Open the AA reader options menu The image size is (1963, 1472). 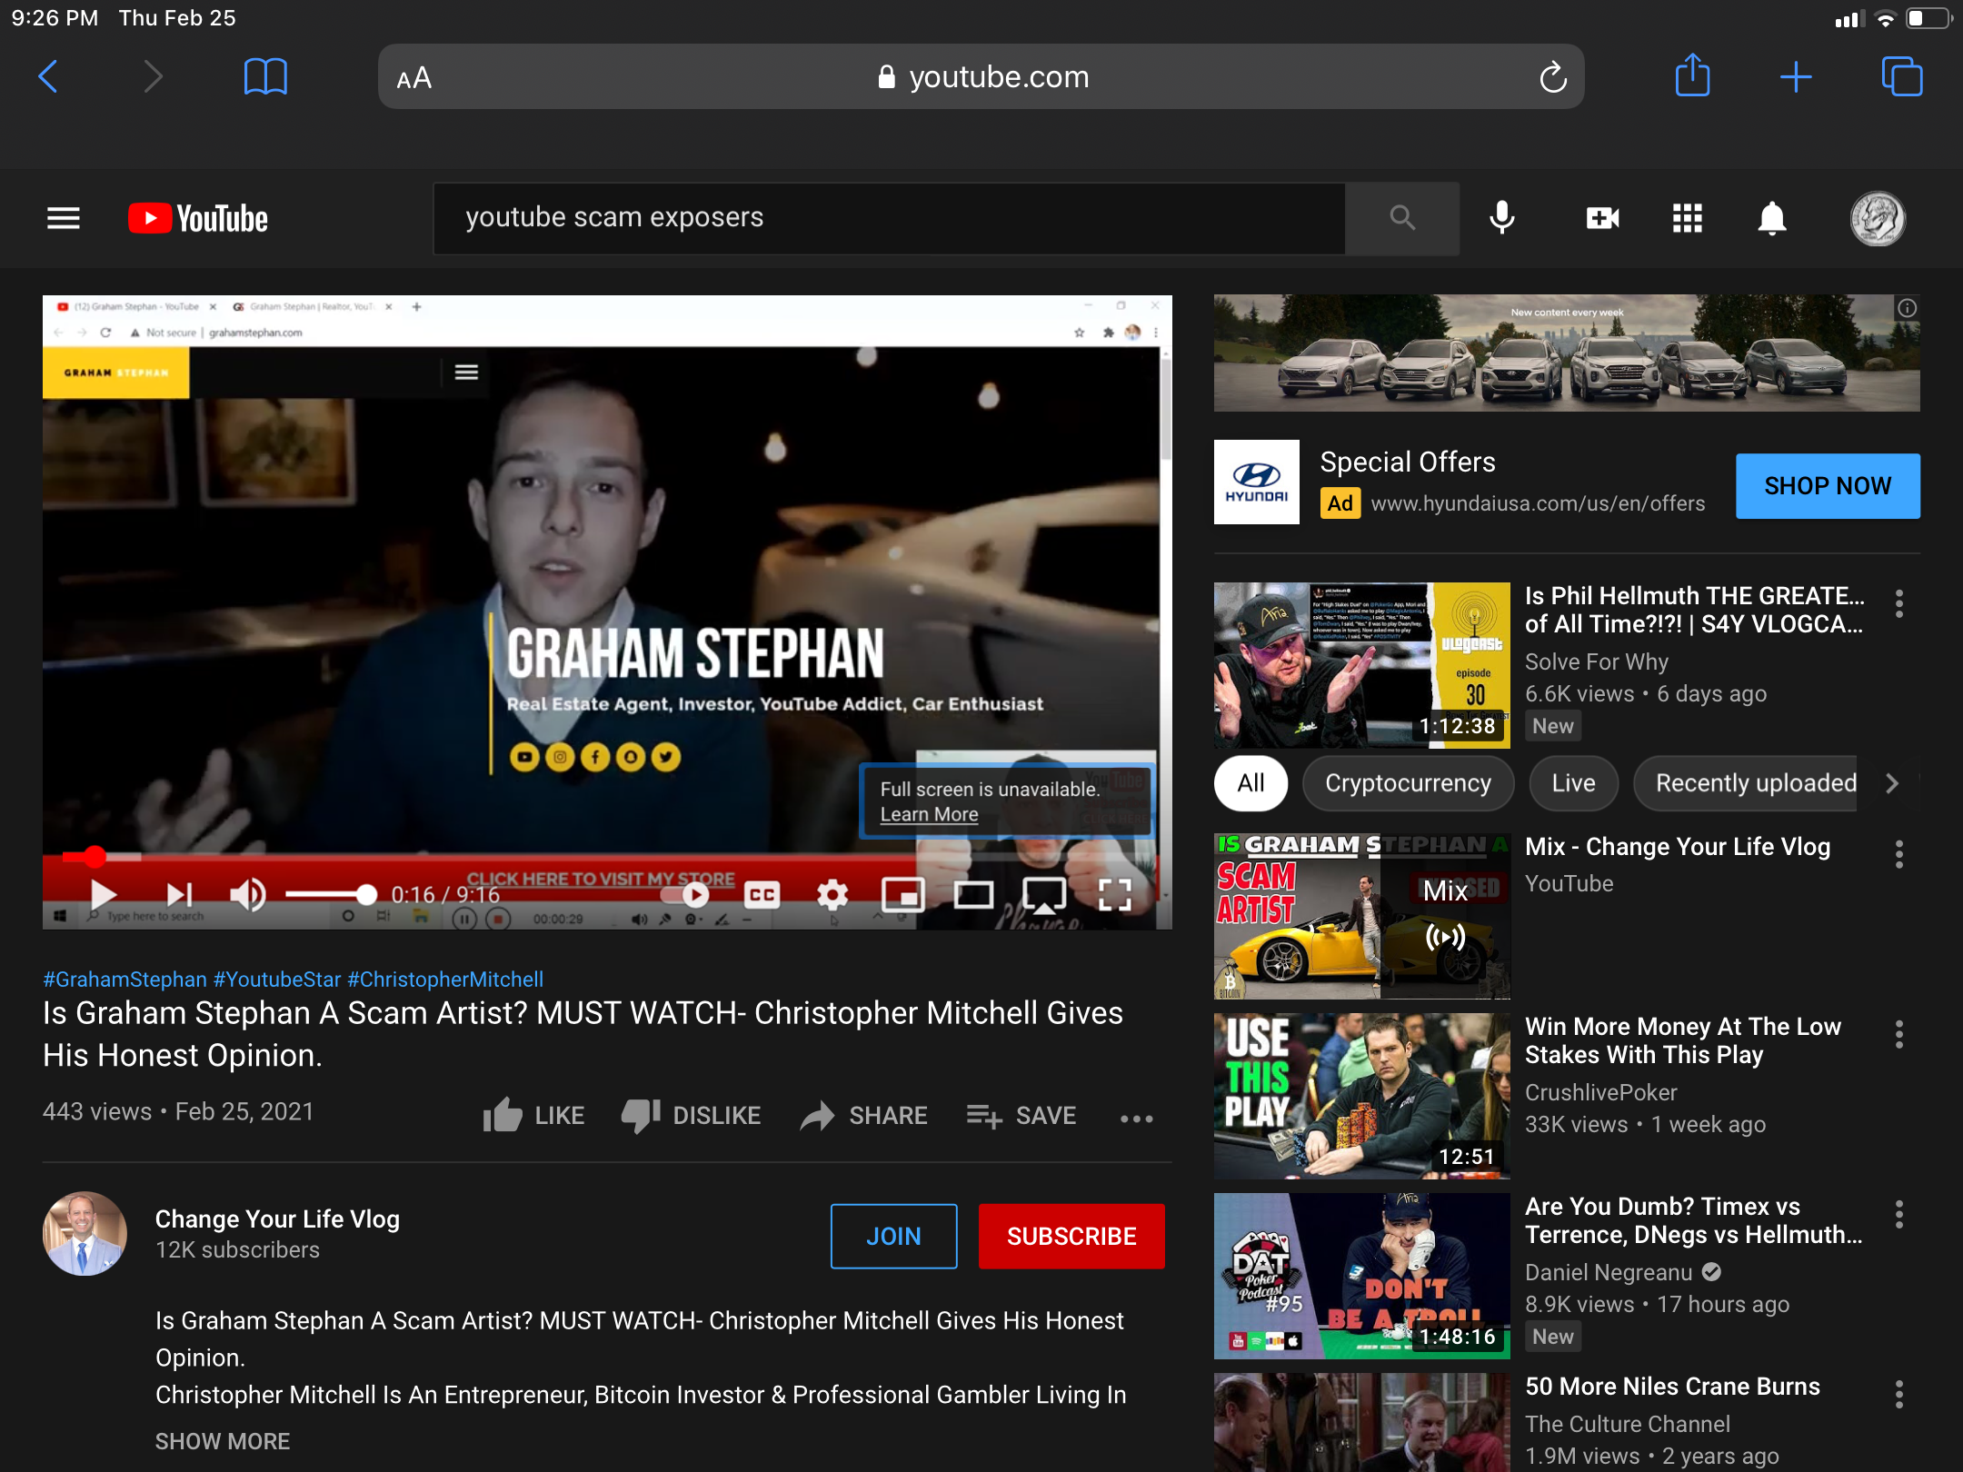414,78
